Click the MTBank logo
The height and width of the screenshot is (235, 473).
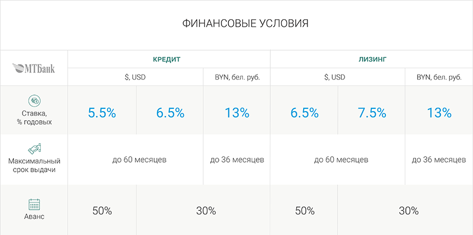pyautogui.click(x=33, y=68)
